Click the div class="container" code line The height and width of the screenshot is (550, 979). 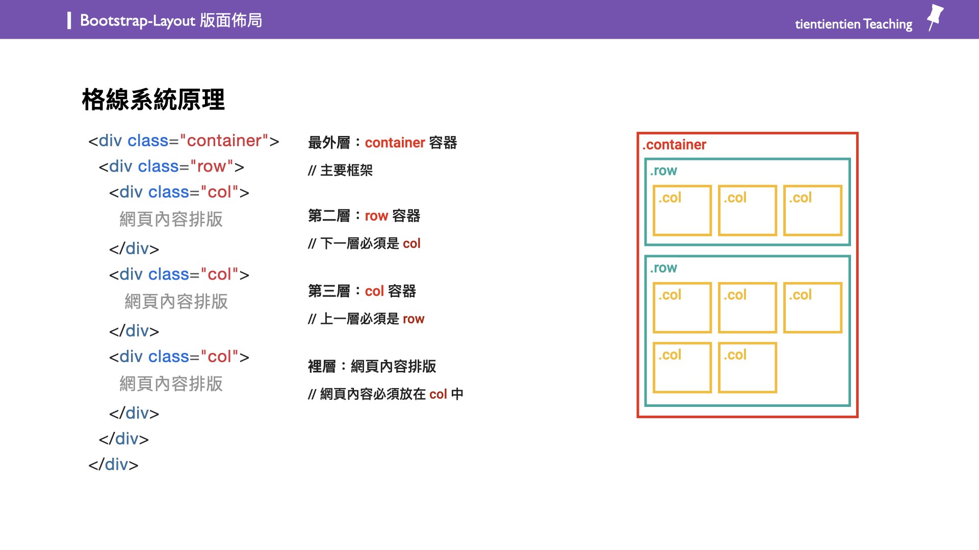coord(185,141)
